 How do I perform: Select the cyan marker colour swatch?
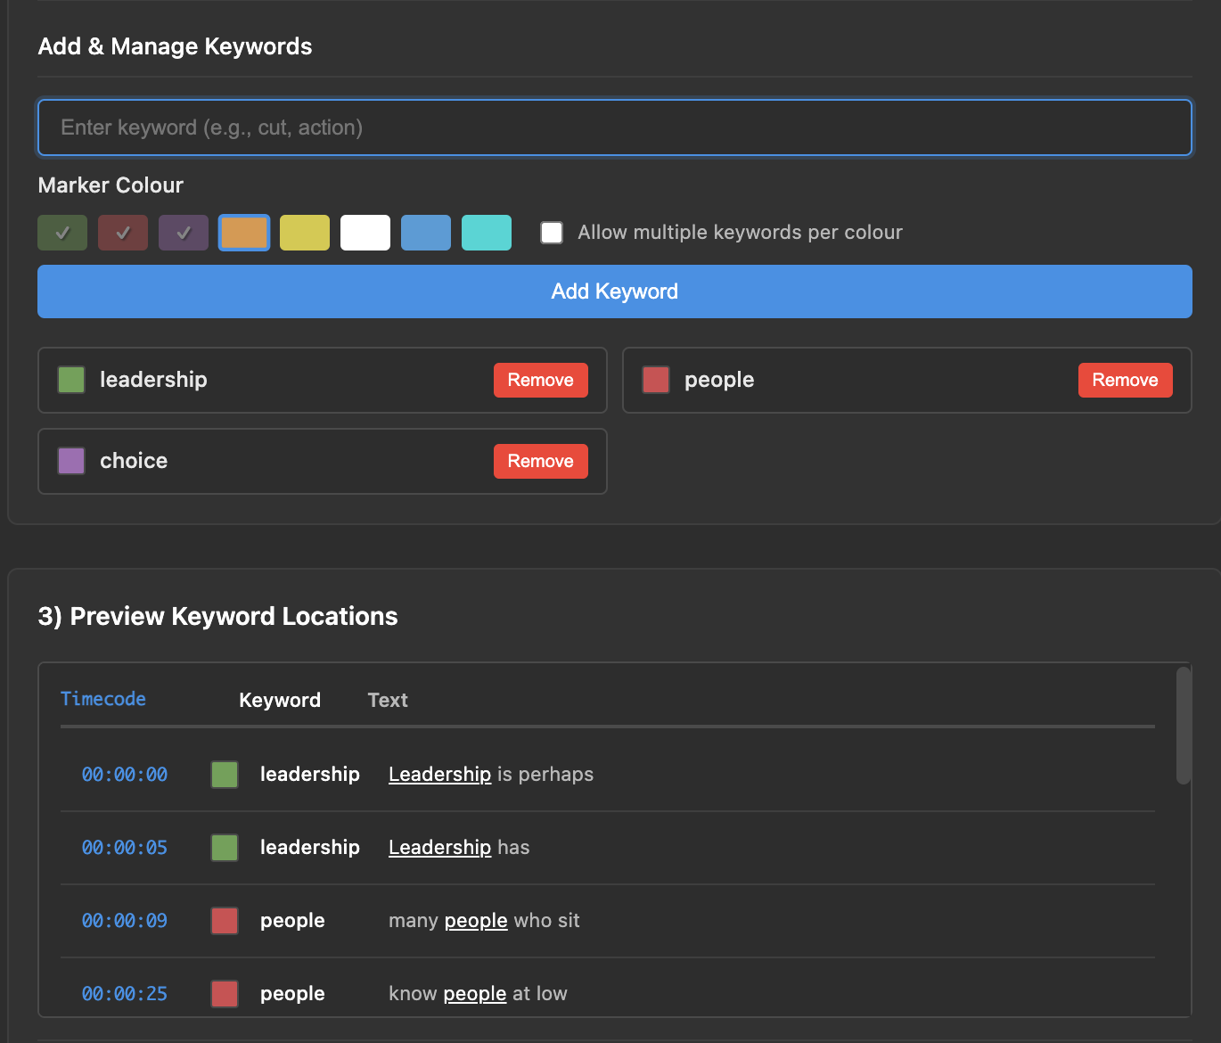tap(487, 233)
